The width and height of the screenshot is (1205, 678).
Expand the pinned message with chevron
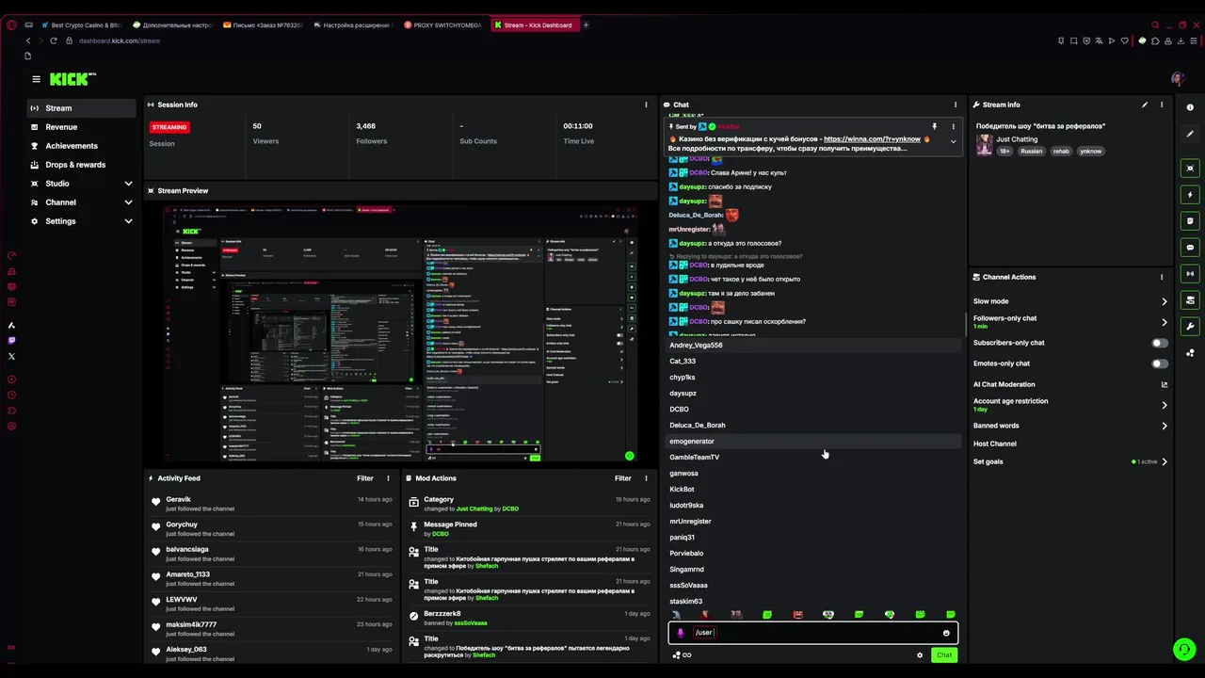953,141
